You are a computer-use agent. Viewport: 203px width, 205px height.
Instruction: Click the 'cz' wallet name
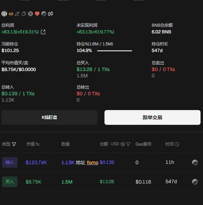(11, 14)
